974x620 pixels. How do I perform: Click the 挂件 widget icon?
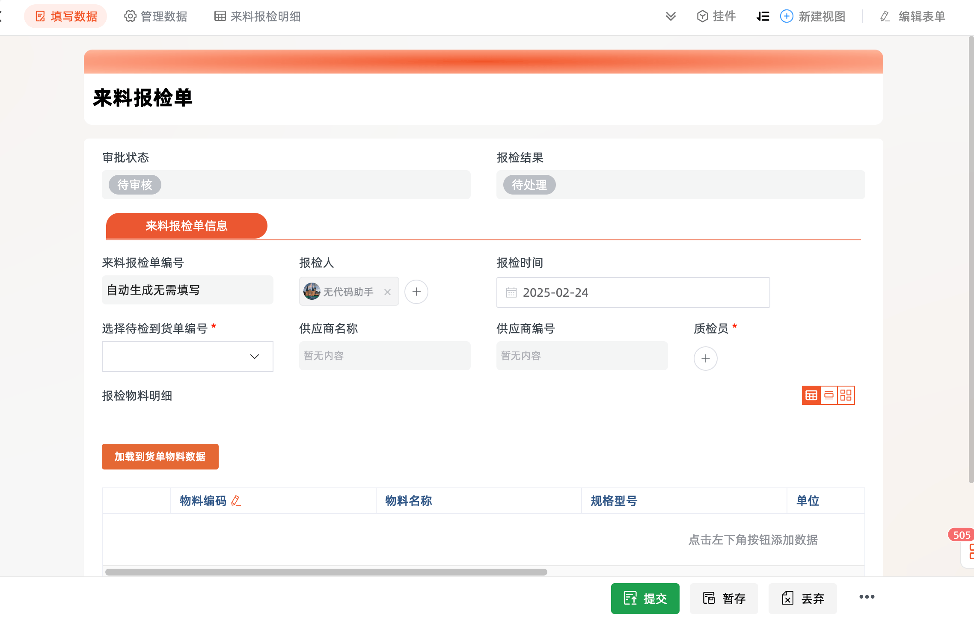coord(702,16)
